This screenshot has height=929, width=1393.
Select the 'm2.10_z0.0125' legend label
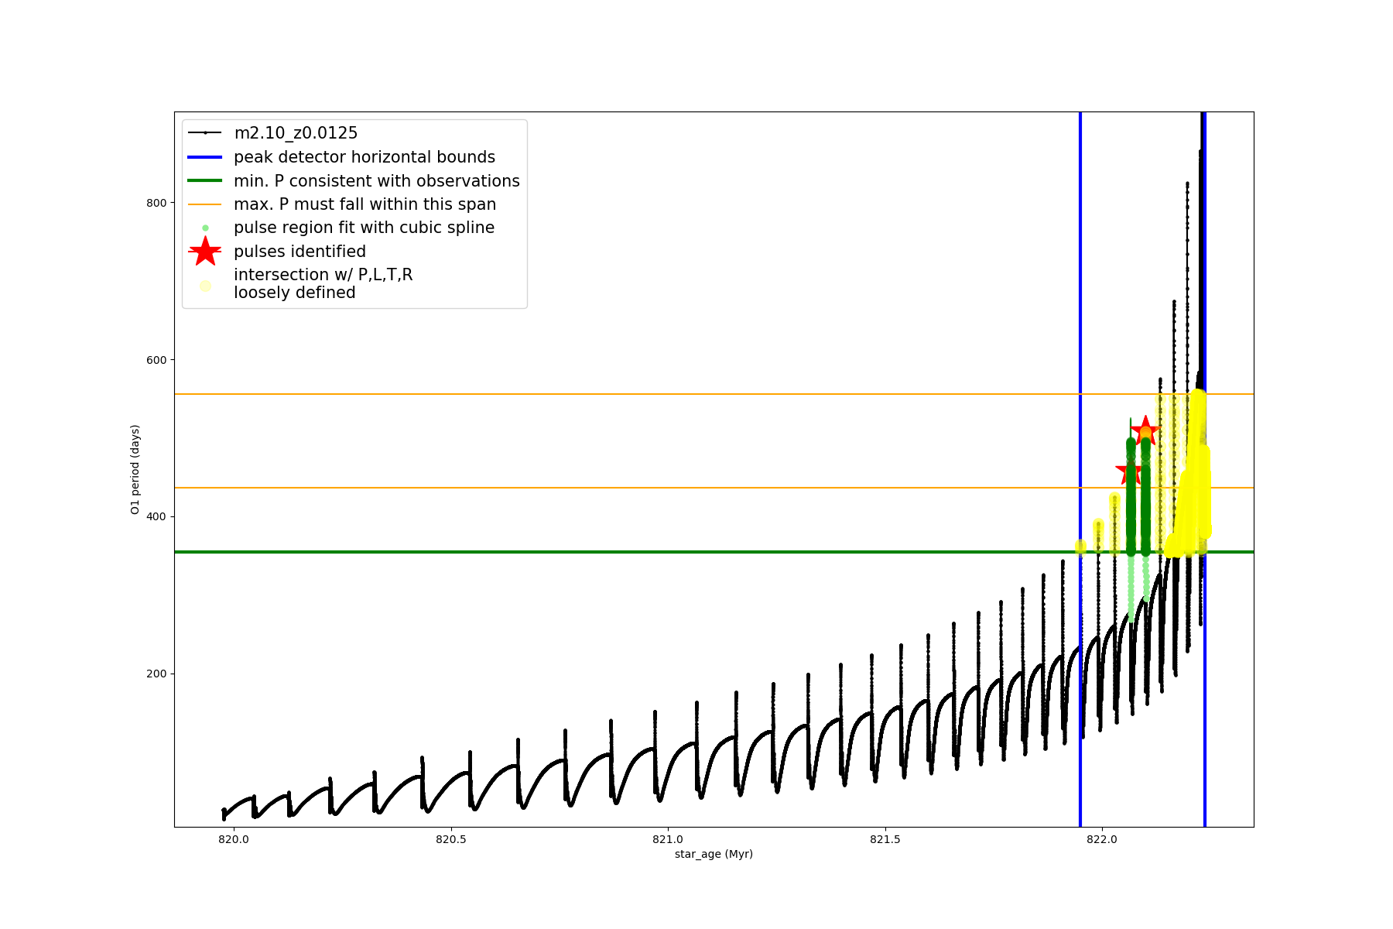[296, 133]
